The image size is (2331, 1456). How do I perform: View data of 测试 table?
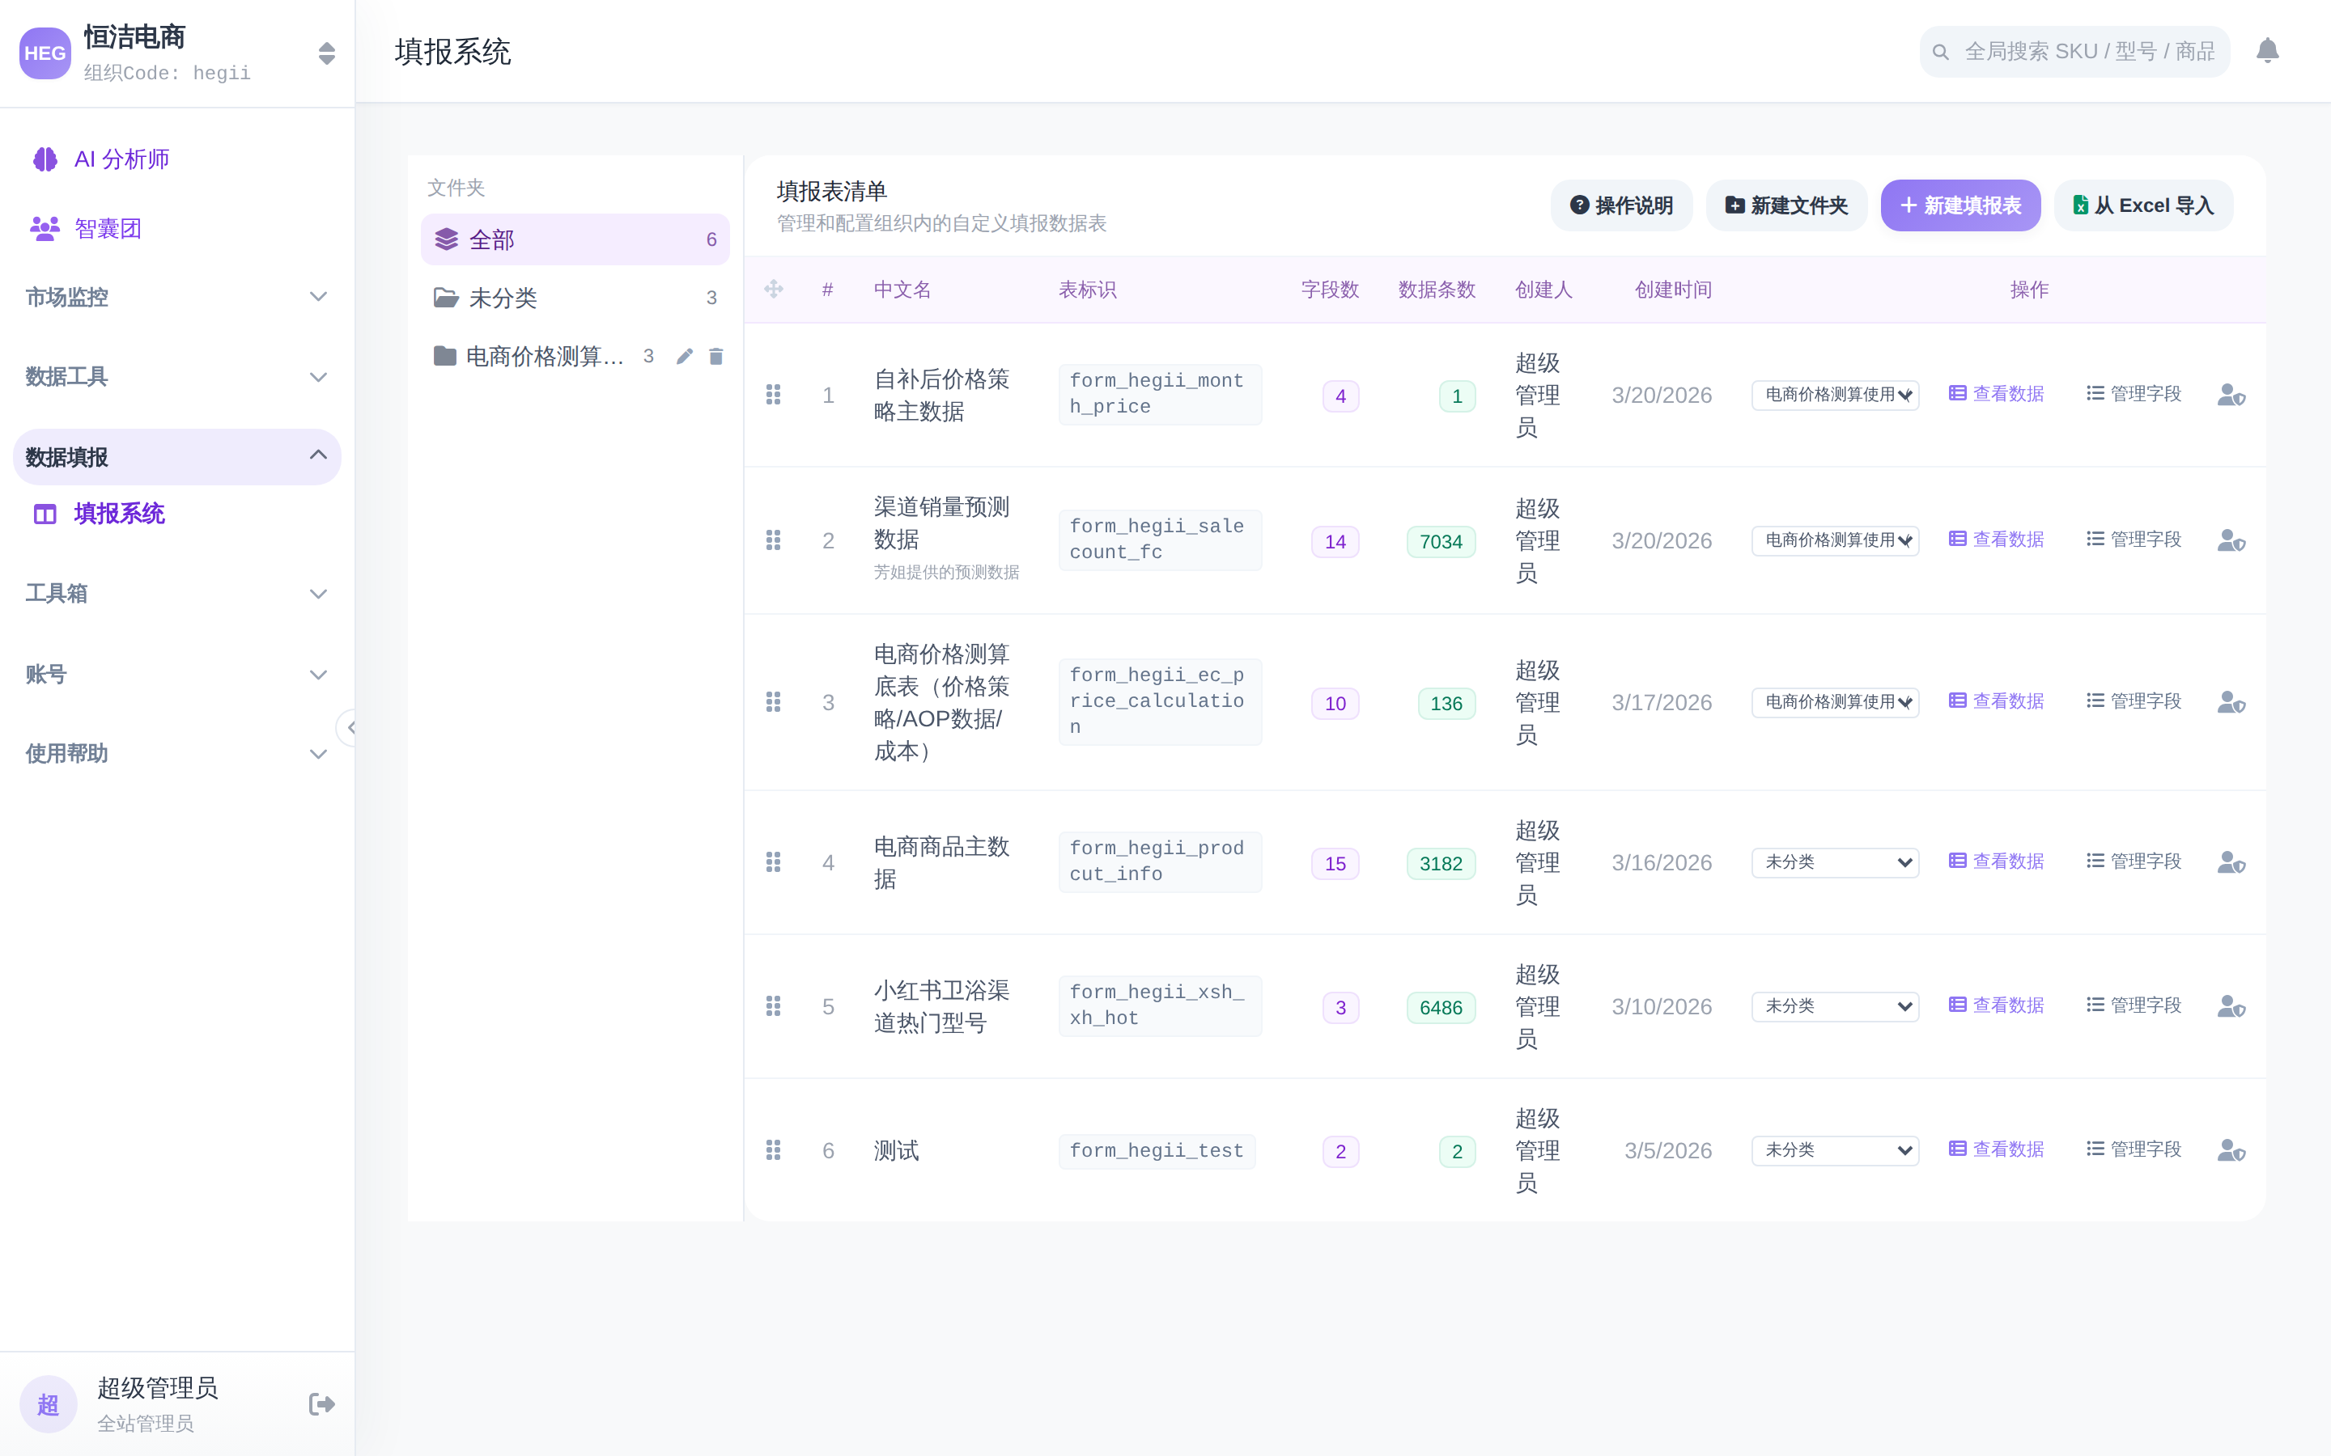(x=1996, y=1149)
